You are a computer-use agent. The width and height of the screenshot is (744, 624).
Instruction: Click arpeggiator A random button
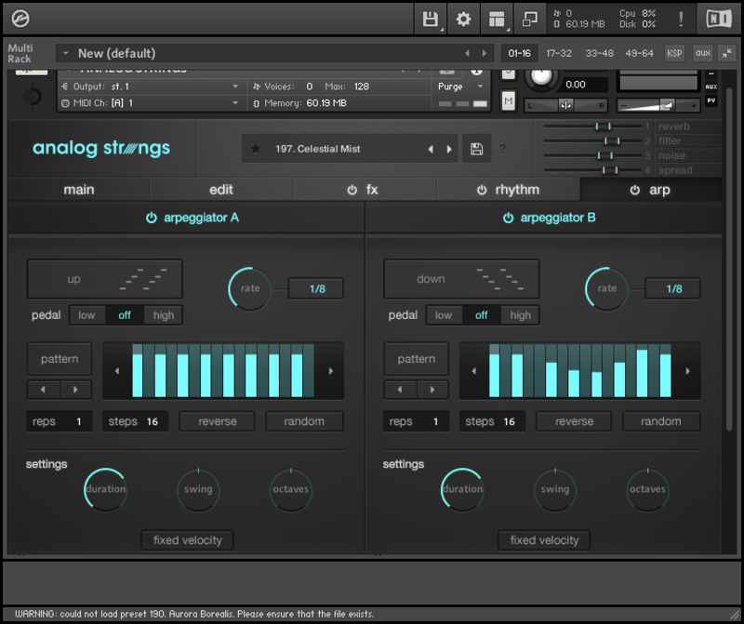click(304, 421)
